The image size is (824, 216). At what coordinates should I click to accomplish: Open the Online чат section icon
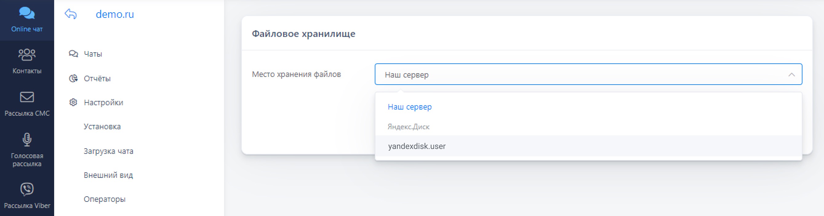click(x=27, y=13)
